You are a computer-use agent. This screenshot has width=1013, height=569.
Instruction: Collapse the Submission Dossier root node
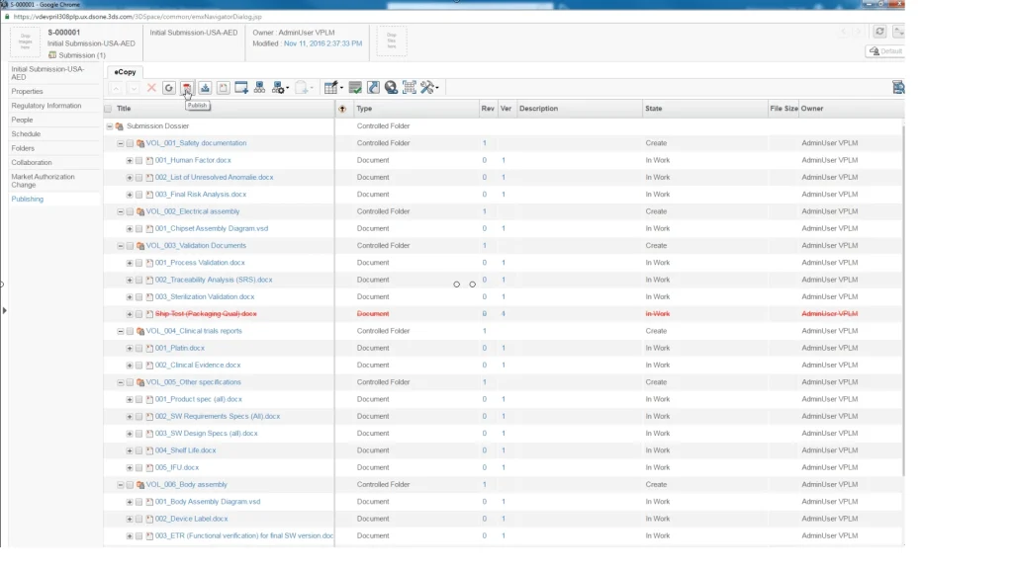[x=109, y=126]
